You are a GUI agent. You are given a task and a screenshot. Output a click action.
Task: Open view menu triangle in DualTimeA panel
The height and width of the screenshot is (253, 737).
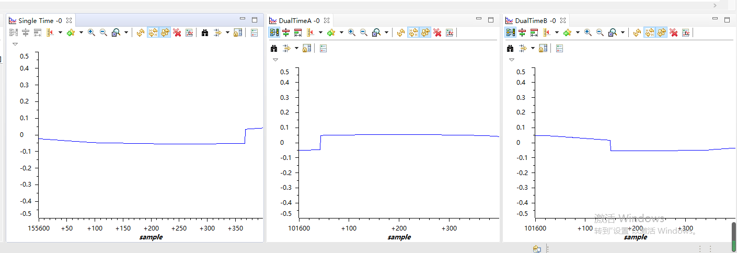pyautogui.click(x=275, y=60)
